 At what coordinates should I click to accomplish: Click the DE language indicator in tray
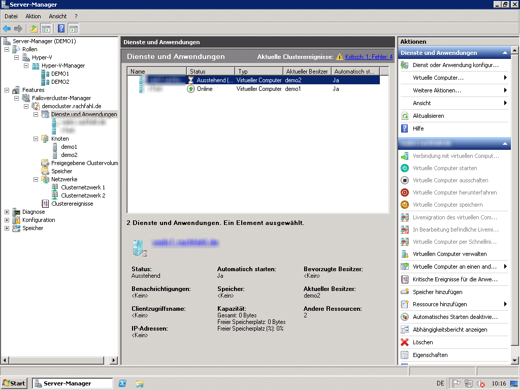tap(440, 383)
